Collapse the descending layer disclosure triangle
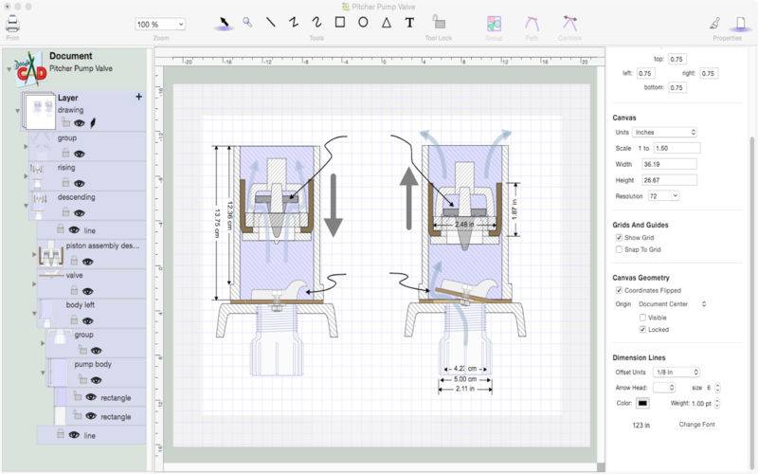The width and height of the screenshot is (758, 474). (x=26, y=203)
